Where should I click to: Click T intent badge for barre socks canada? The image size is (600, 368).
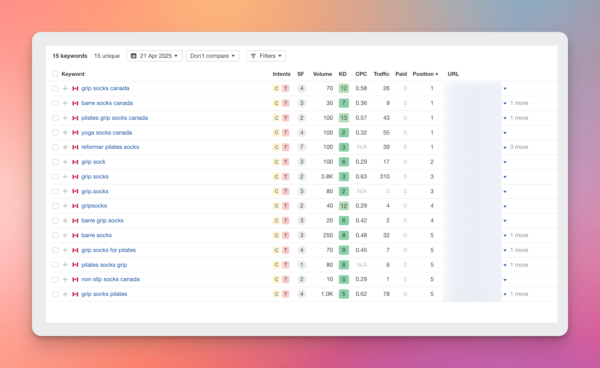click(x=286, y=103)
